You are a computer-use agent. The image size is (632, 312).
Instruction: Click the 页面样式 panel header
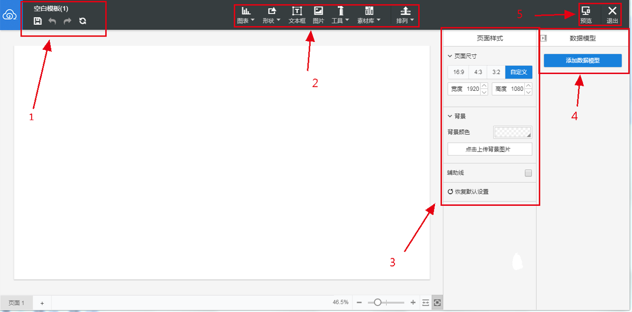[490, 38]
